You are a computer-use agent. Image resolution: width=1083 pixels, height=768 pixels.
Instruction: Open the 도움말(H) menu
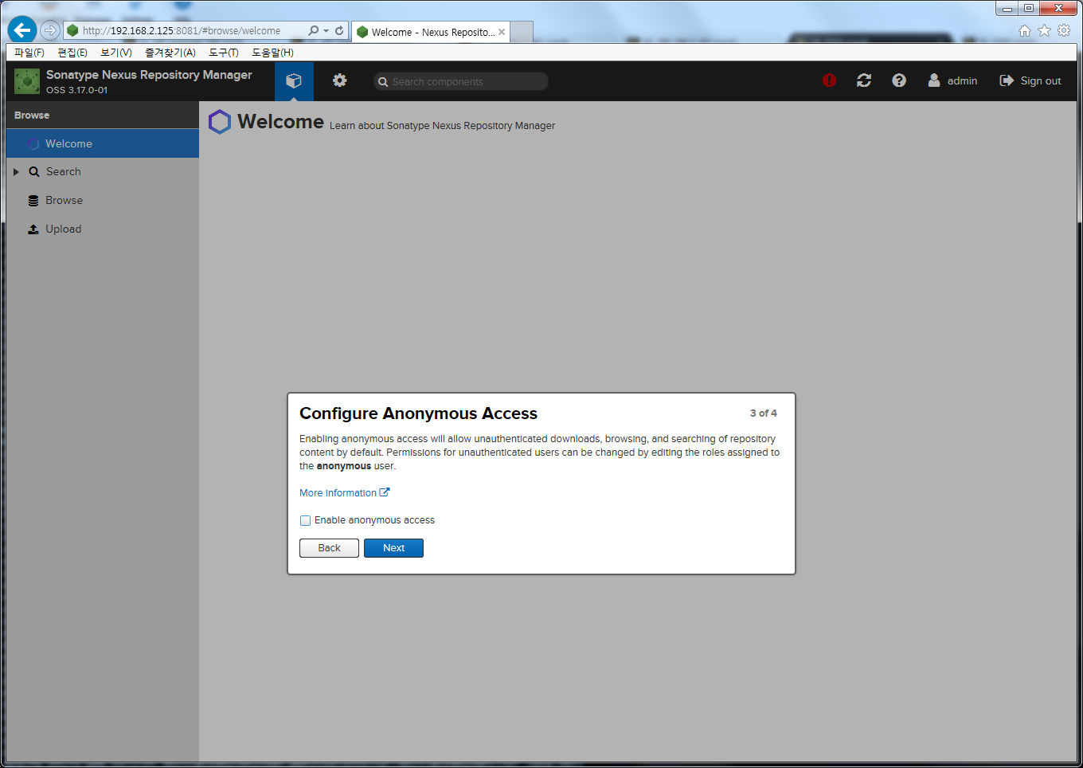(x=272, y=53)
